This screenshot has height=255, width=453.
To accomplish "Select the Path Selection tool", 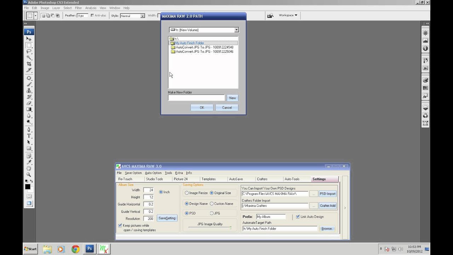I will tap(29, 142).
